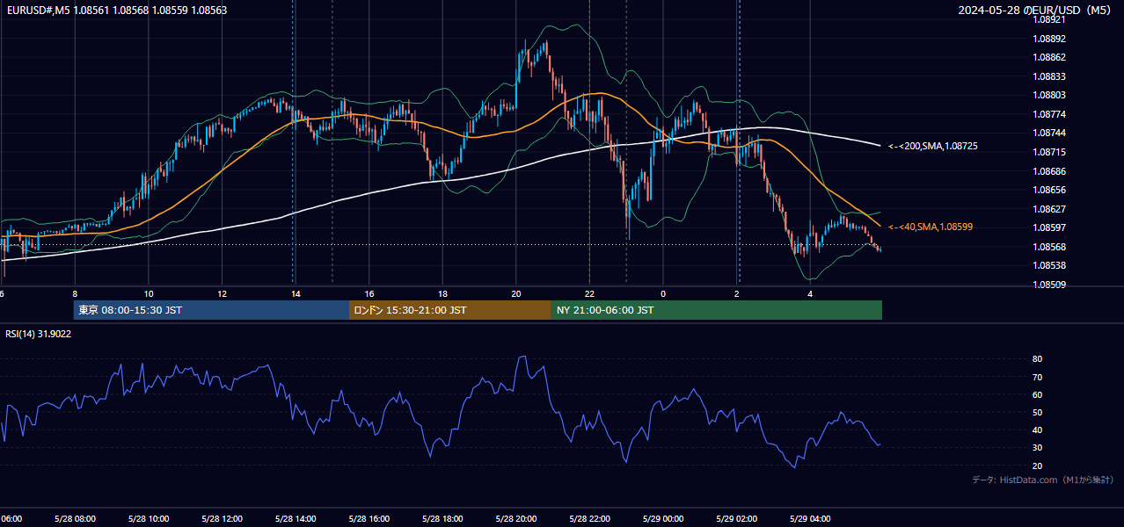Viewport: 1124px width, 527px height.
Task: Click hour tick 18 under the price chart
Action: [442, 294]
